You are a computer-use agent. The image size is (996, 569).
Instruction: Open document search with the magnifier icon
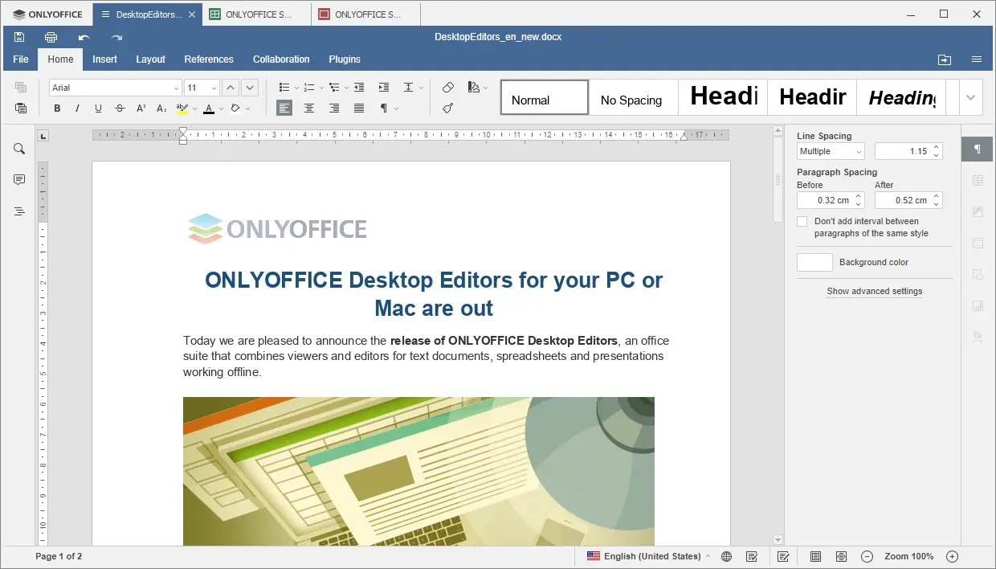18,148
